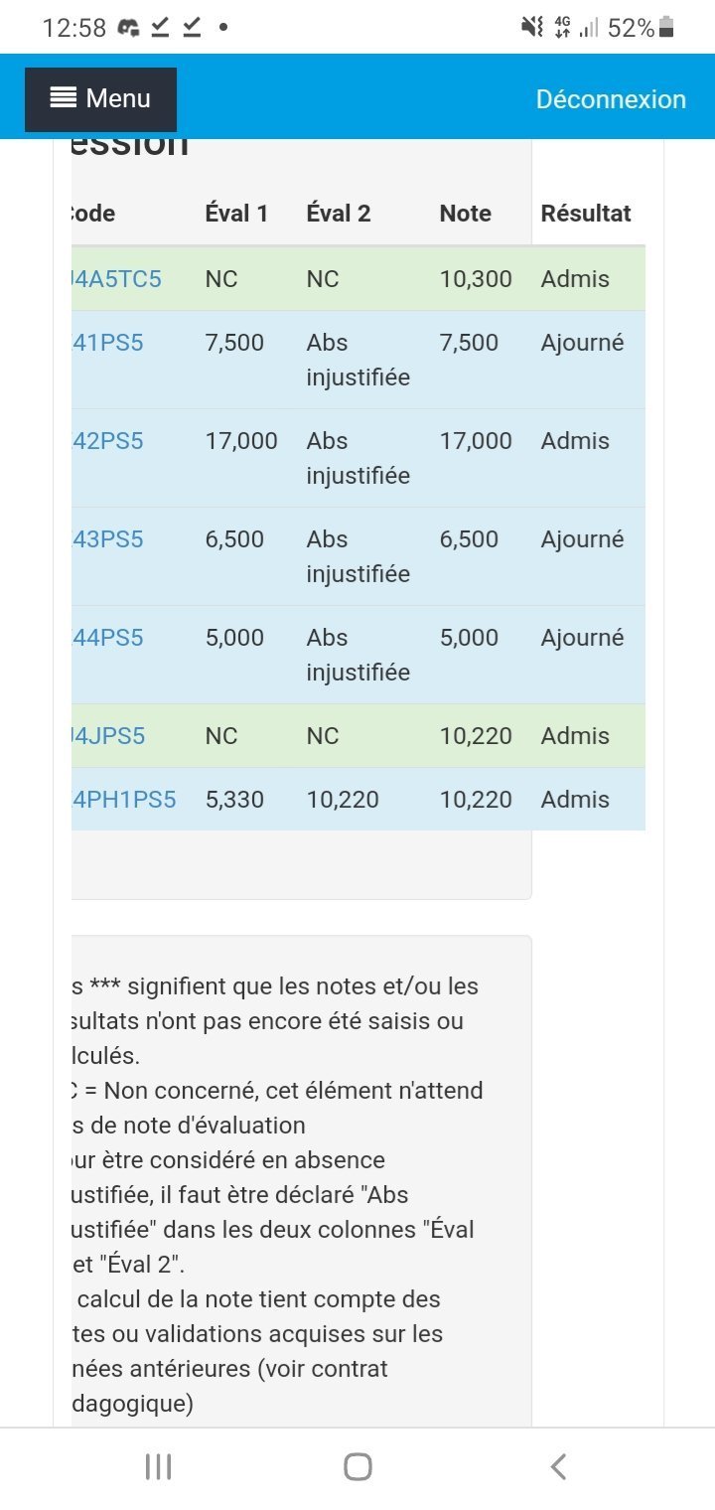The width and height of the screenshot is (715, 1510).
Task: Open the Menu hamburger button
Action: (x=100, y=99)
